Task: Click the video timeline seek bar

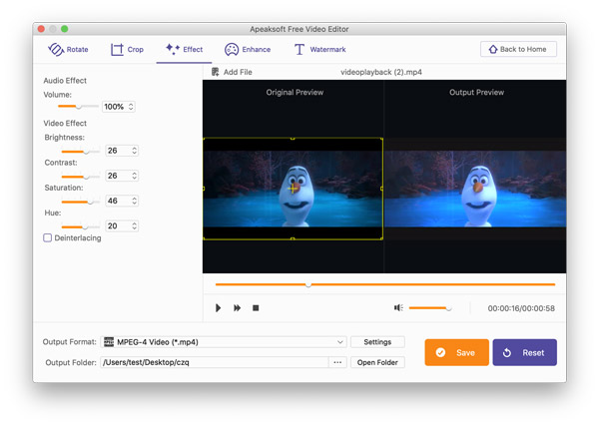Action: (x=385, y=284)
